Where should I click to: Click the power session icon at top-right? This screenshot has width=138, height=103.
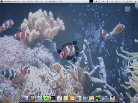[x=136, y=2]
